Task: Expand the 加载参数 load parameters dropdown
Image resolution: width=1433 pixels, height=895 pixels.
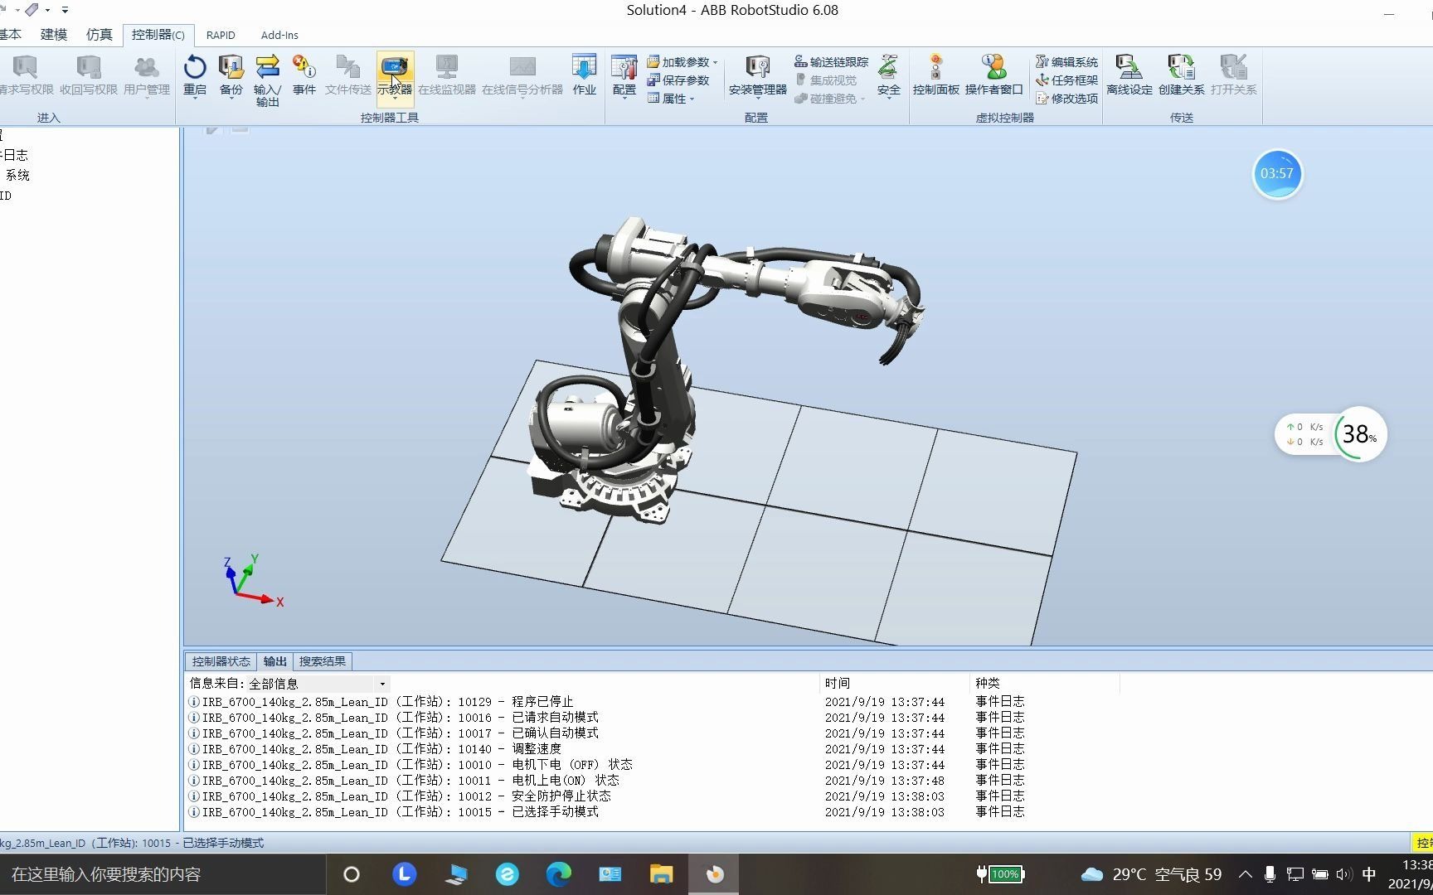Action: coord(716,63)
